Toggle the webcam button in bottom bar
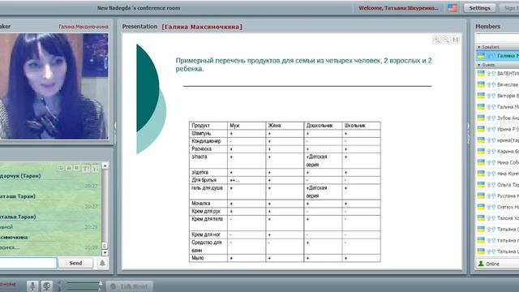 pyautogui.click(x=47, y=286)
